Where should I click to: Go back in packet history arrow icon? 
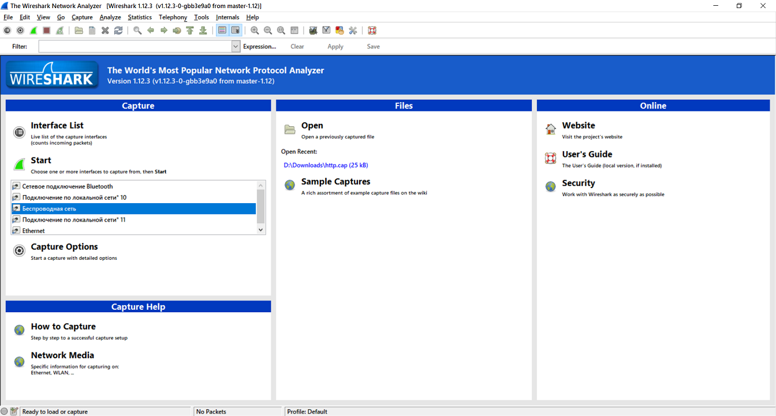pos(151,31)
